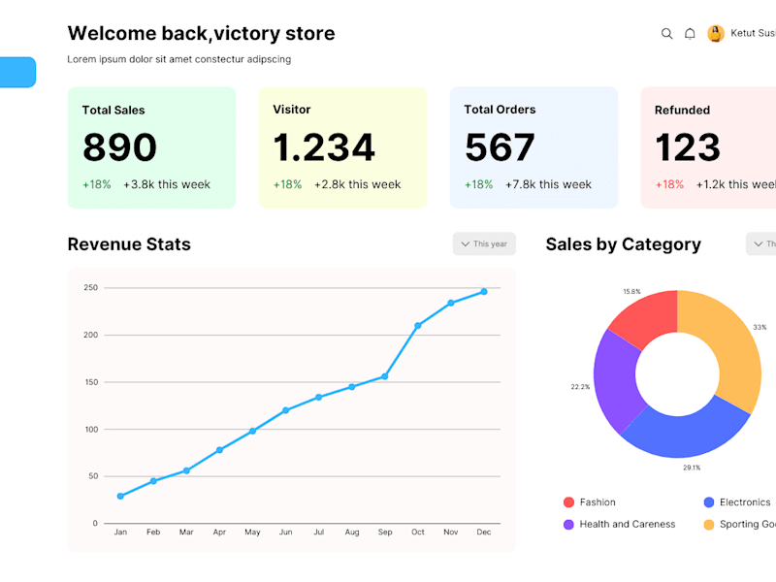Click the Mar data point on revenue chart

(x=186, y=470)
